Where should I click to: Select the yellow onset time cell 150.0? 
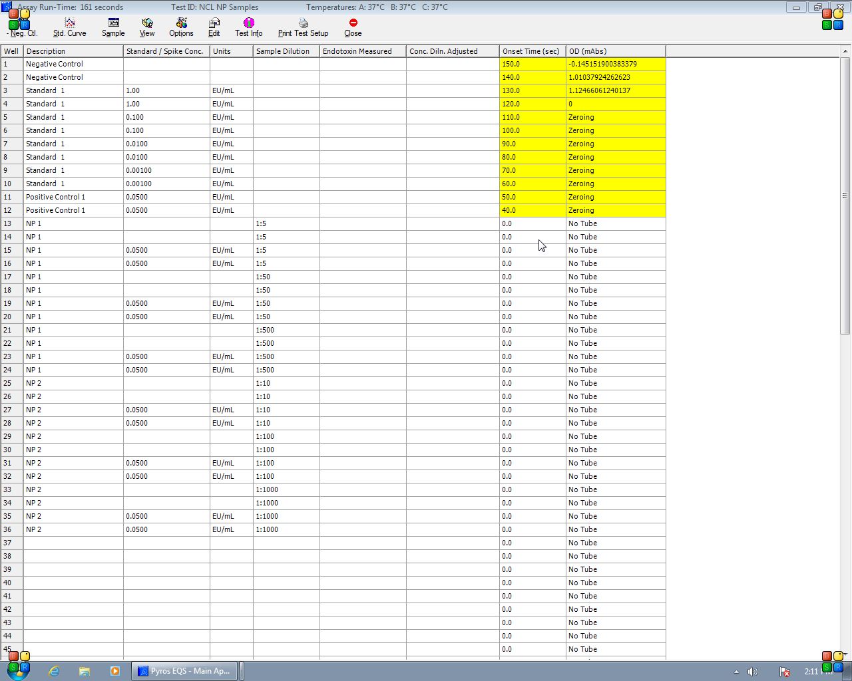(x=532, y=64)
